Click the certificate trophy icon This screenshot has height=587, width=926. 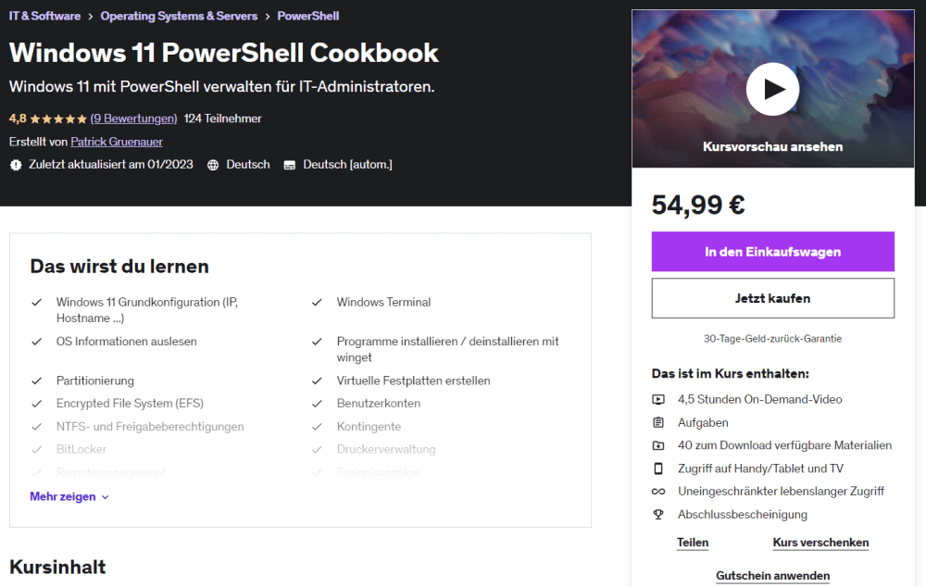click(x=658, y=515)
